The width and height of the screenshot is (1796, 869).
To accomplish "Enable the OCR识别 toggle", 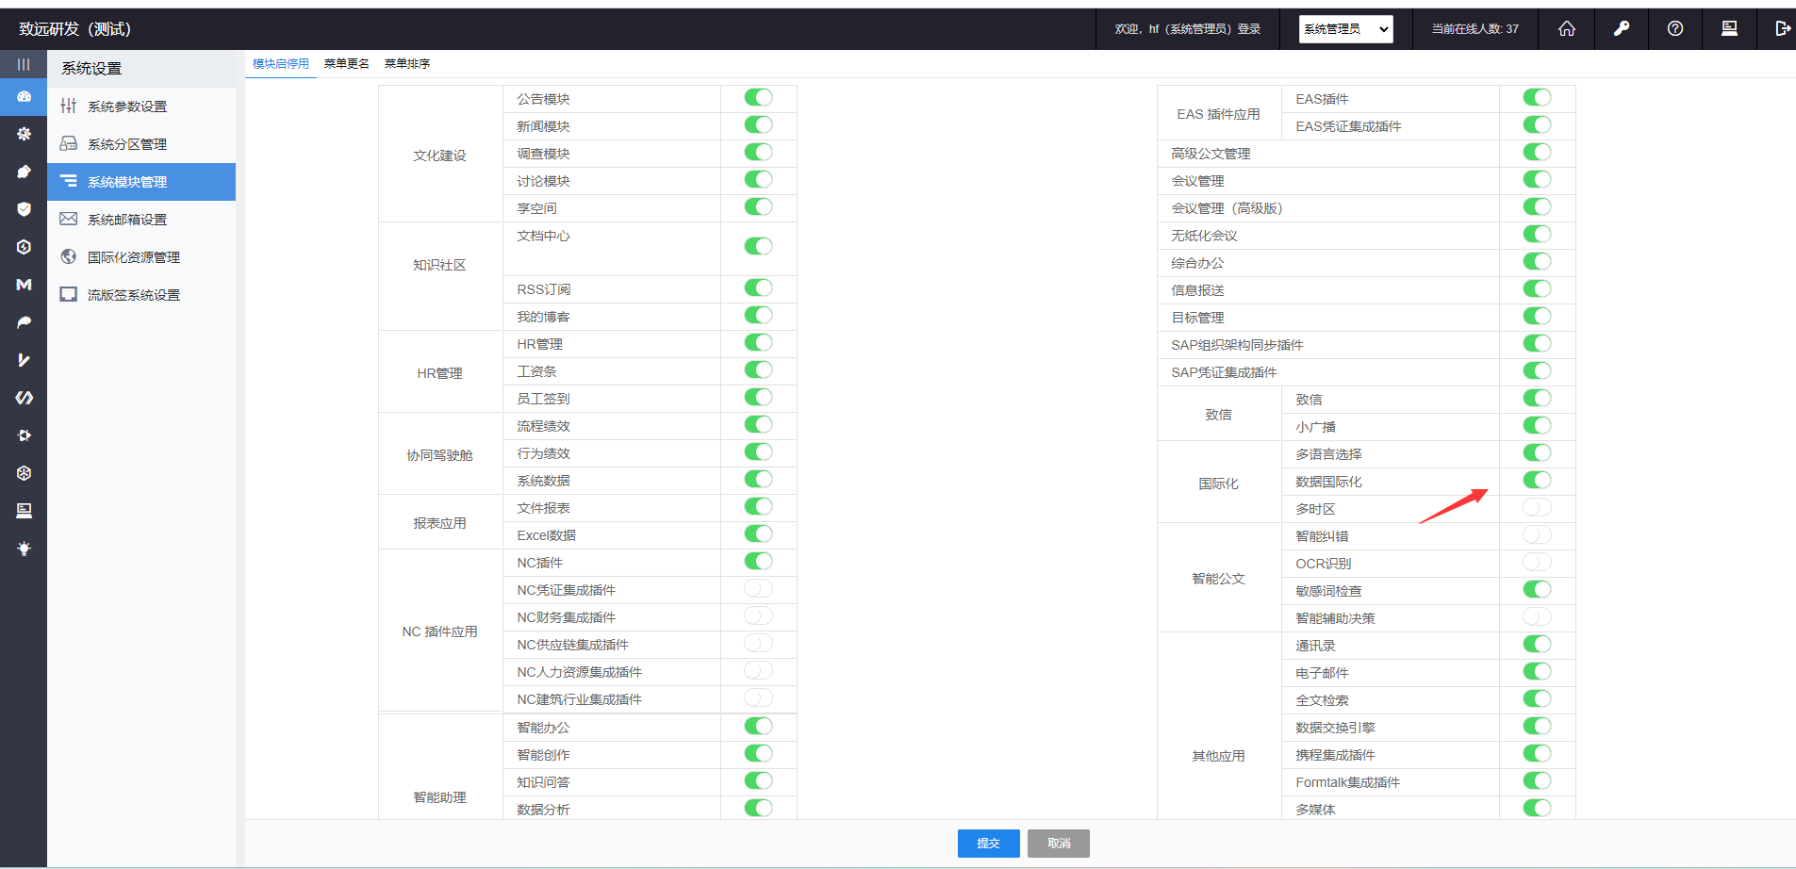I will click(x=1536, y=563).
